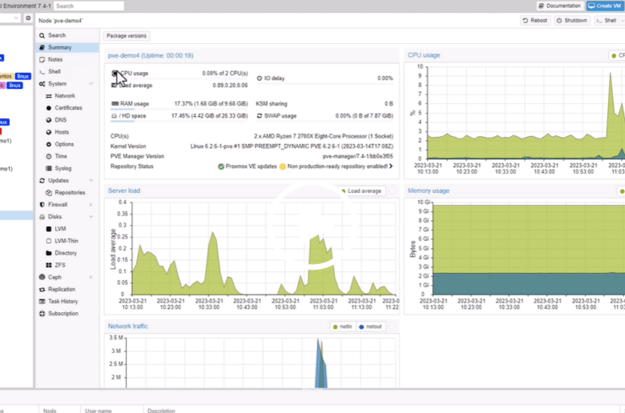Click the top Search field
Viewport: 625px width, 413px height.
89,6
